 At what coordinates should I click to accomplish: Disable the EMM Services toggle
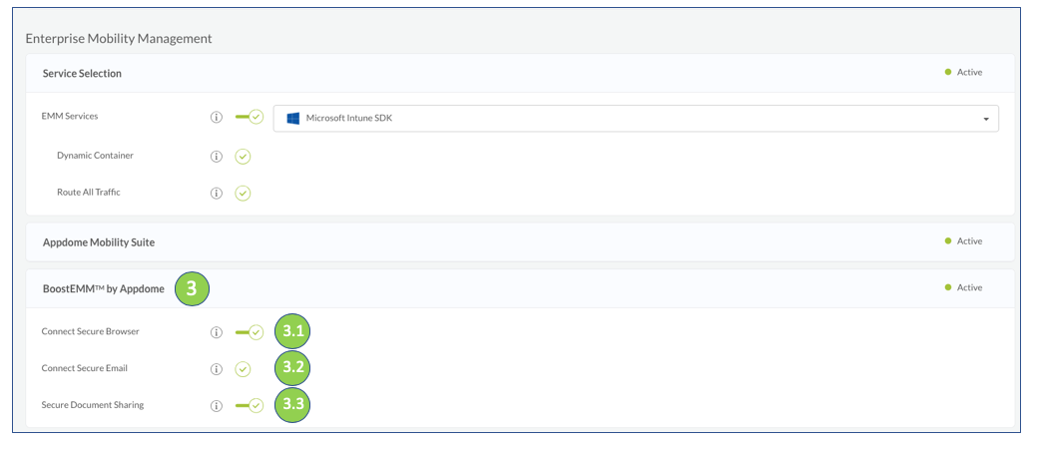[x=250, y=118]
